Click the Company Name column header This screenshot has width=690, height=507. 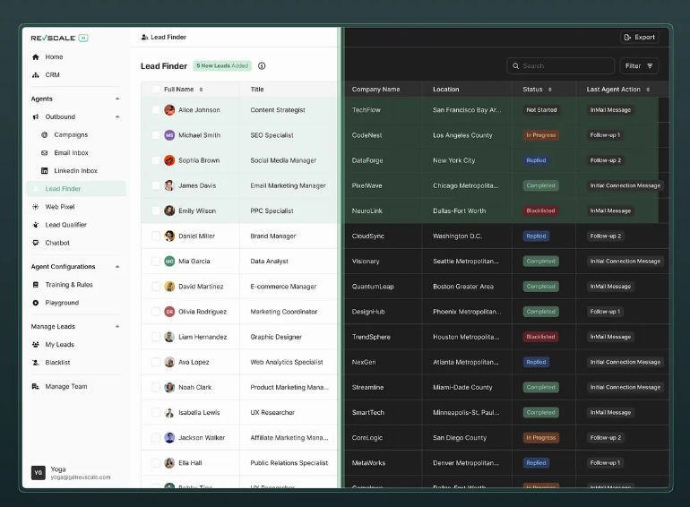pos(375,90)
